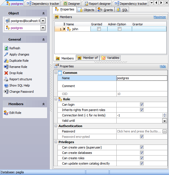This screenshot has width=169, height=175.
Task: Click the Hide link in Properties
Action: (x=163, y=66)
